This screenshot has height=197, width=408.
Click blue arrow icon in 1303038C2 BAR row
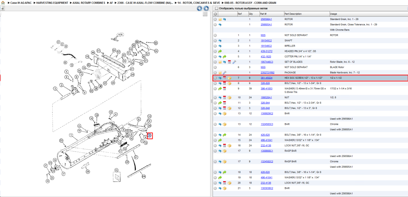tap(220, 188)
